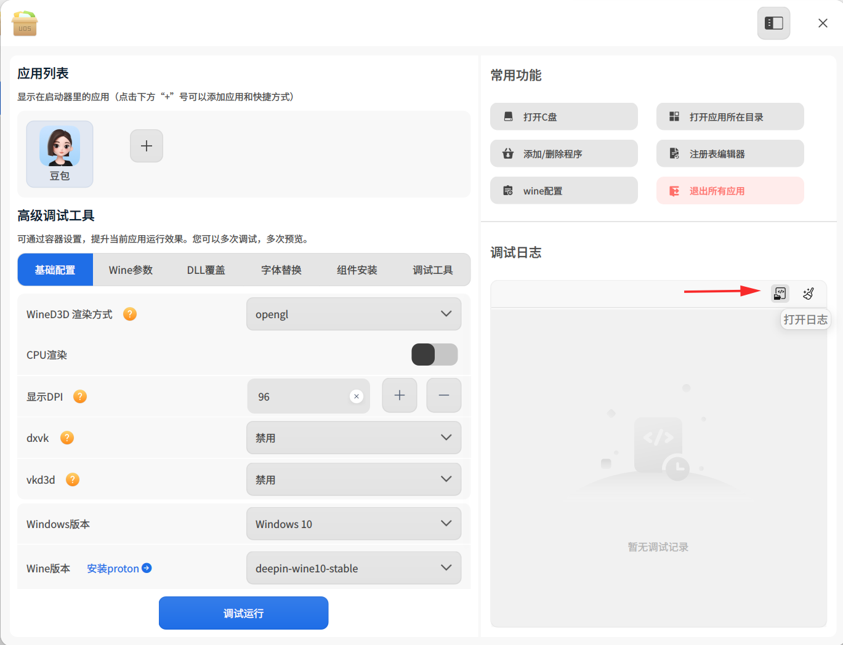Open the debug log file icon
The image size is (843, 645).
pyautogui.click(x=780, y=294)
